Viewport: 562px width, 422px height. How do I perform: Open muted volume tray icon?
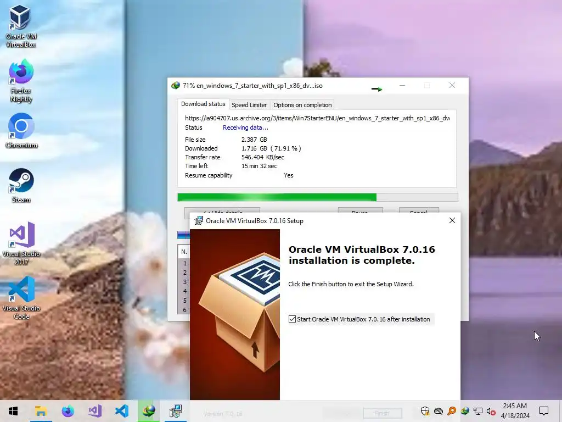point(491,411)
